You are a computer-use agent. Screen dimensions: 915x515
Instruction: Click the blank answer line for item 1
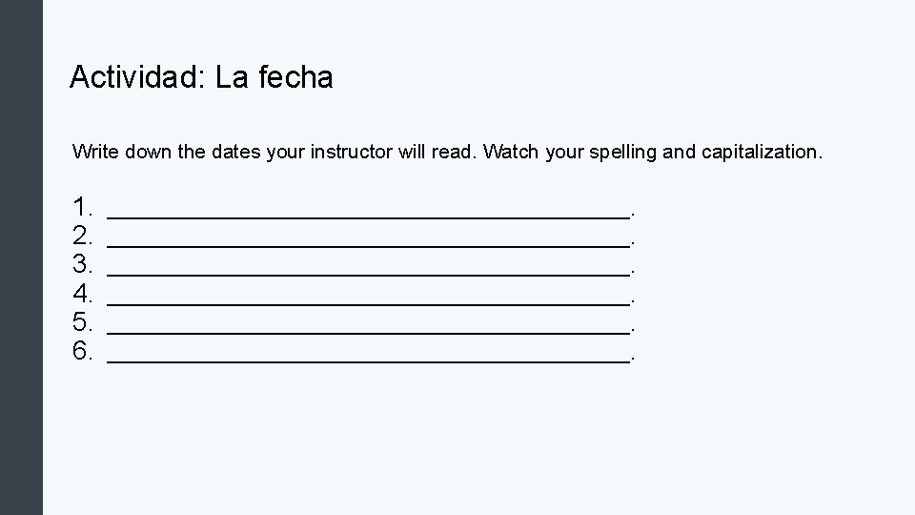368,216
